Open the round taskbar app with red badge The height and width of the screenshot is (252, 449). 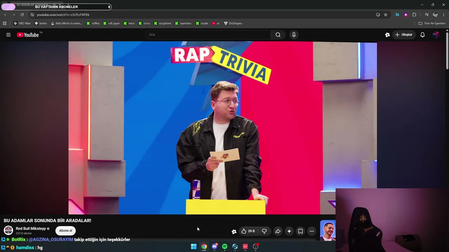[256, 246]
